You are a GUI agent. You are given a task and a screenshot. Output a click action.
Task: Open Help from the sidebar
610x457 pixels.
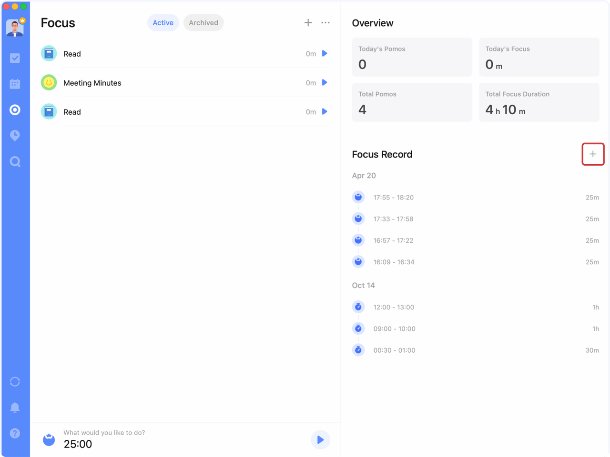pos(15,433)
